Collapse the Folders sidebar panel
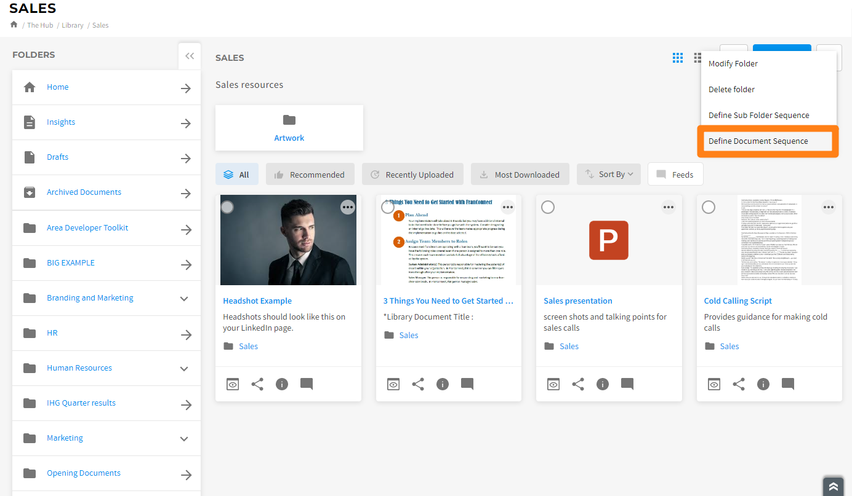 (190, 56)
